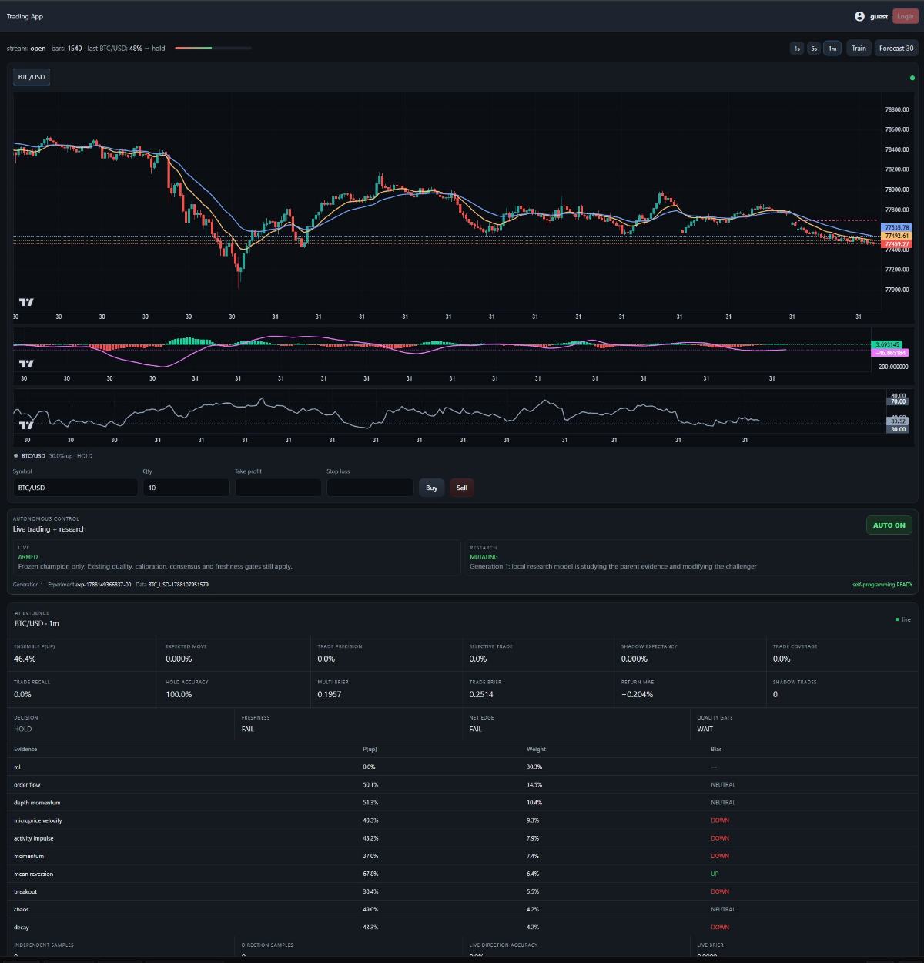The width and height of the screenshot is (924, 963).
Task: Click the green "UP" bias for mean reversion
Action: point(715,874)
